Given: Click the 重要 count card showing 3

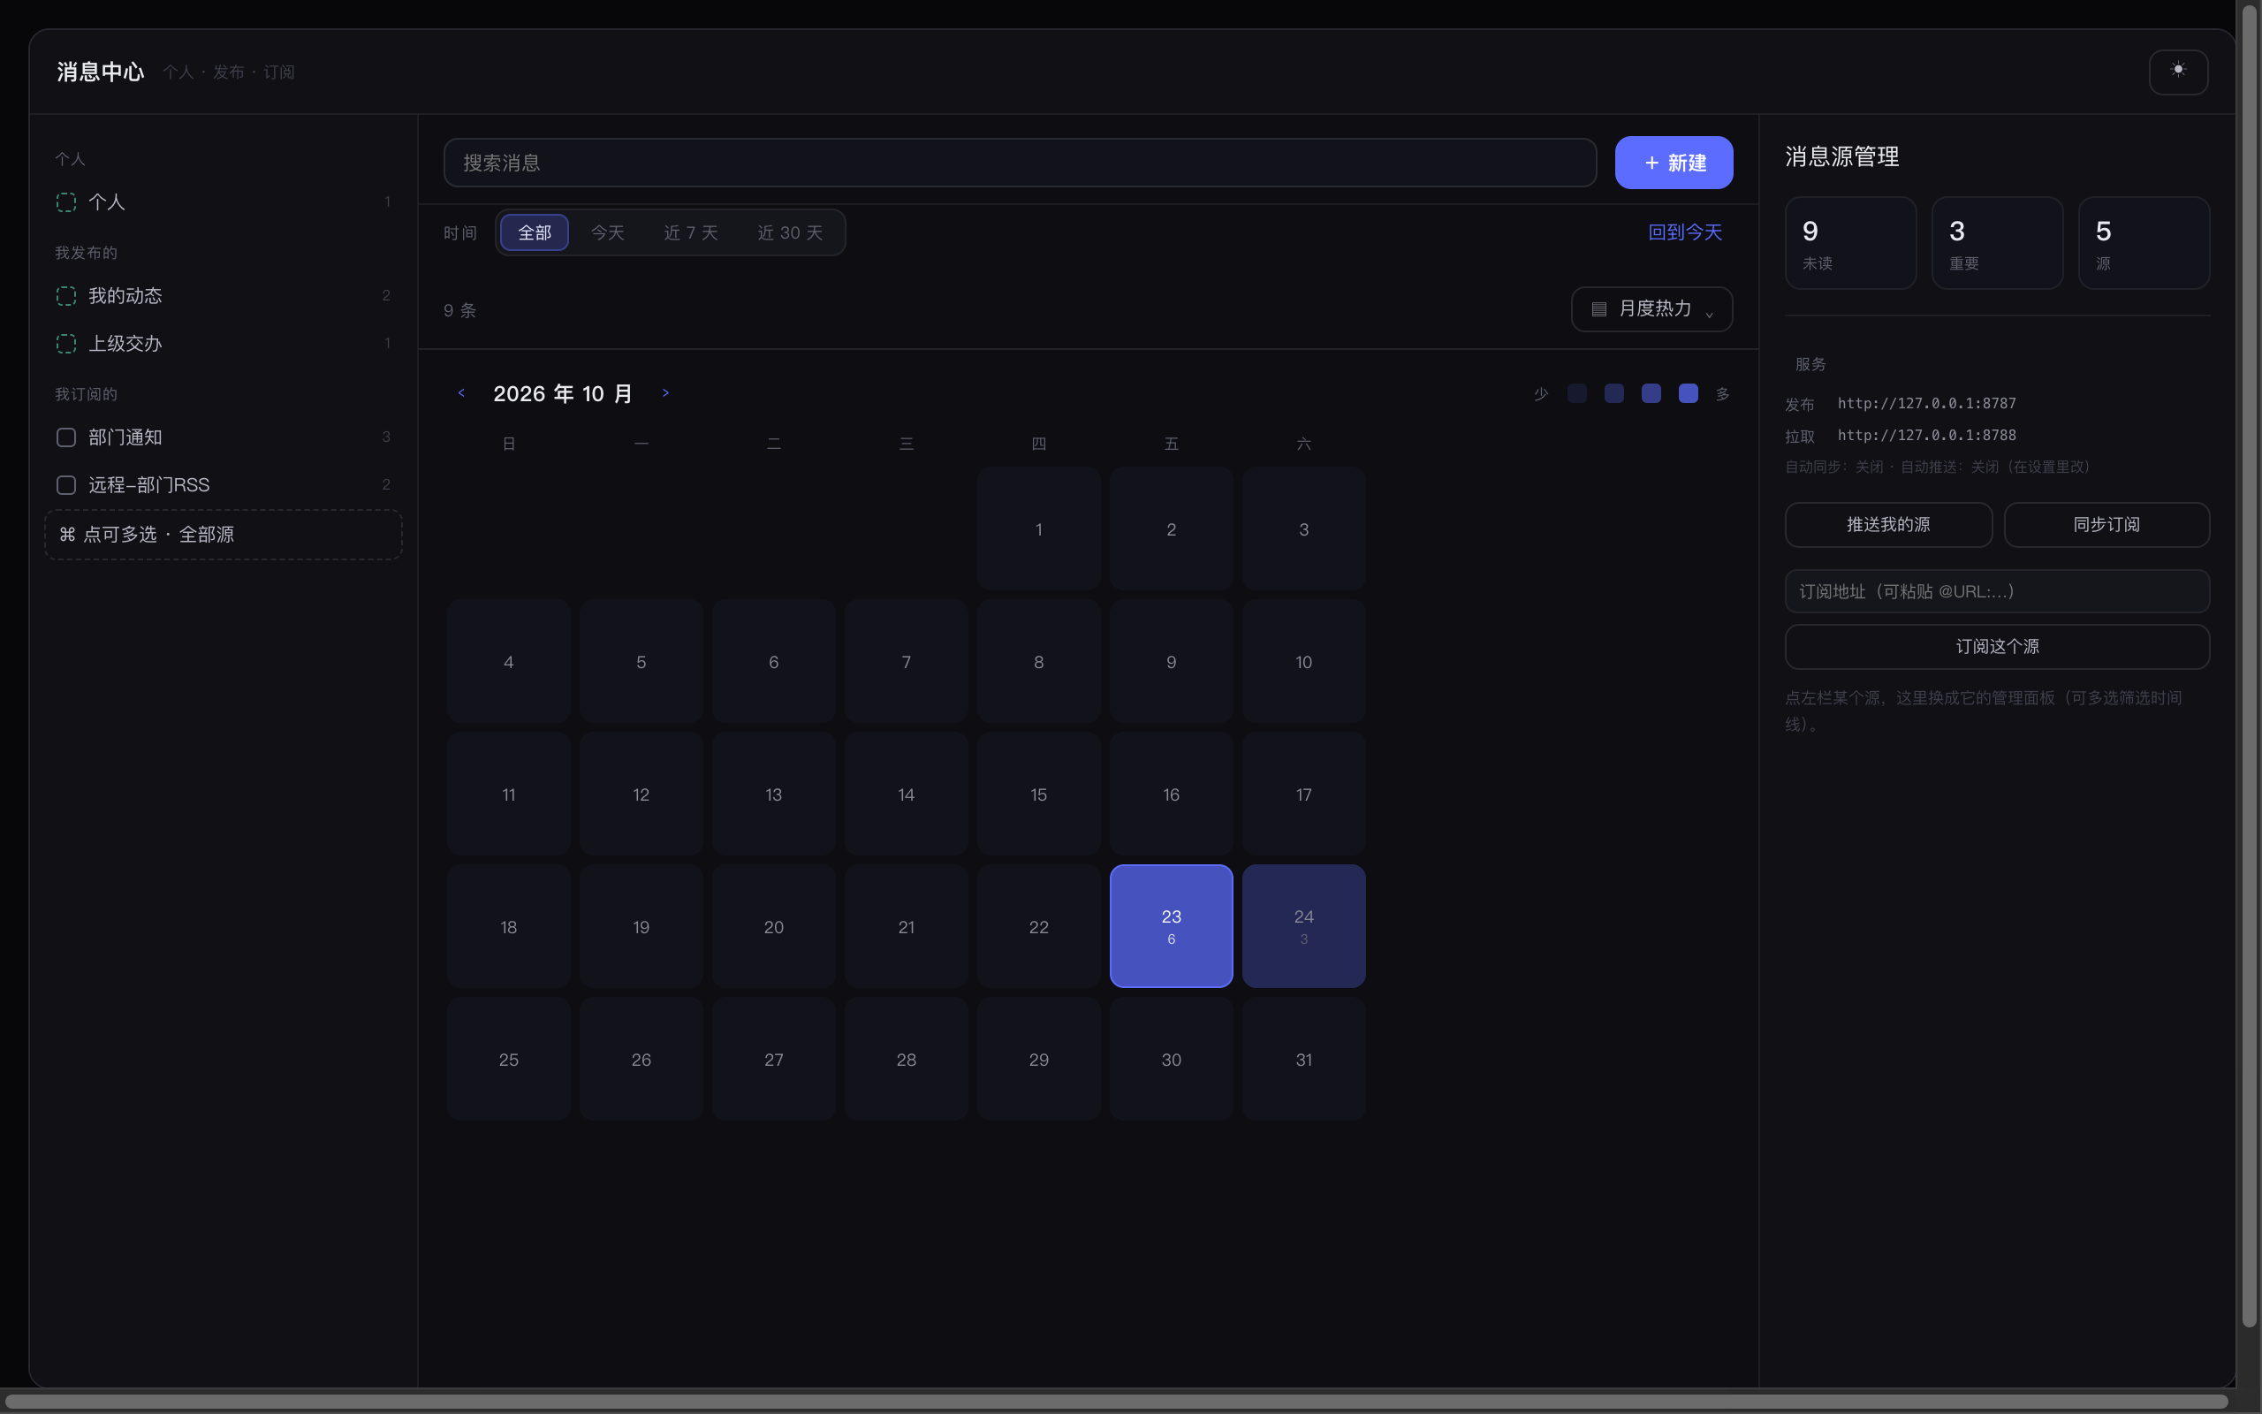Looking at the screenshot, I should [x=1998, y=243].
